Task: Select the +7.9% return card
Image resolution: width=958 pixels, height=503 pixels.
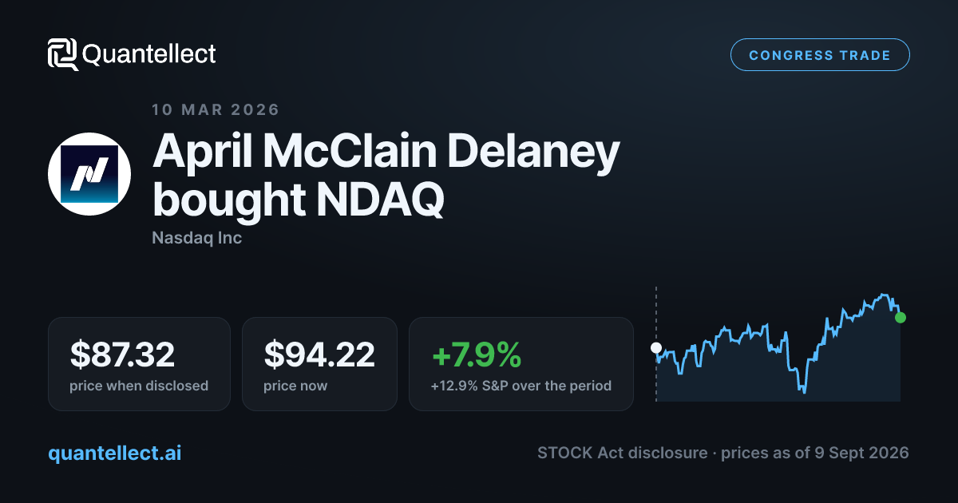Action: click(521, 364)
